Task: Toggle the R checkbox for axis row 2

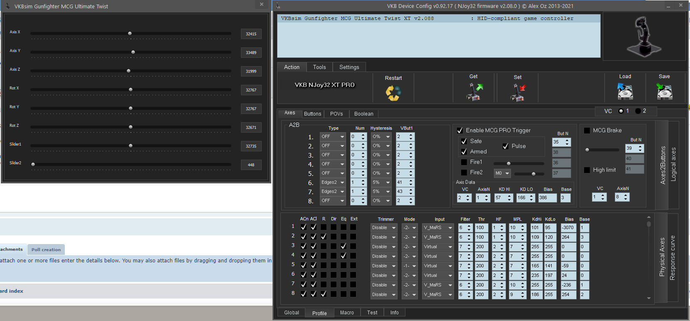Action: [x=324, y=237]
